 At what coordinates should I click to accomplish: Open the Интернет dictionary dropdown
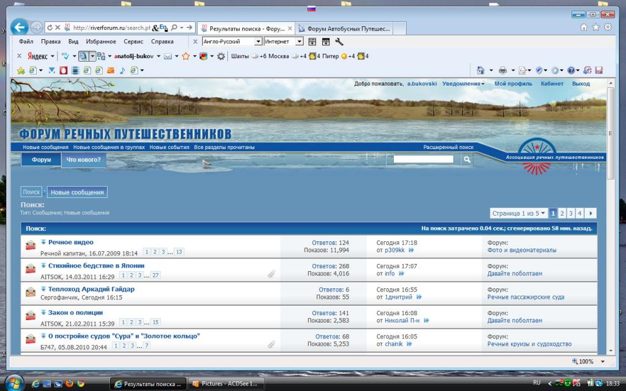coord(299,42)
